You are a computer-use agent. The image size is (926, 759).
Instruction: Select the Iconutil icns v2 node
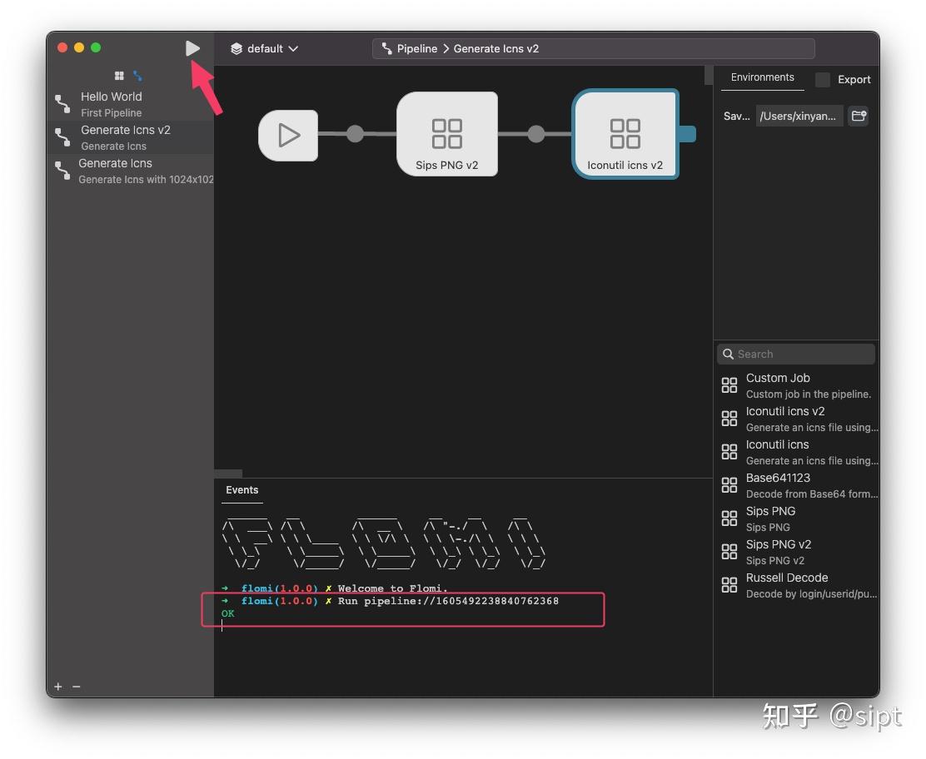click(x=625, y=134)
